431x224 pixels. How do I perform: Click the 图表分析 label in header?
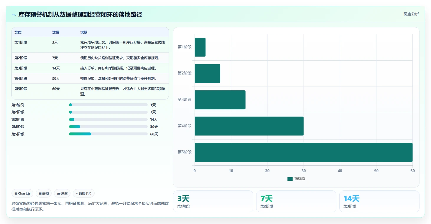pos(411,14)
